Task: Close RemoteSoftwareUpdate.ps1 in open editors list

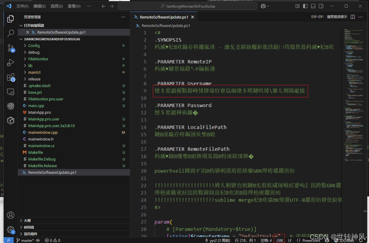Action: pyautogui.click(x=28, y=32)
